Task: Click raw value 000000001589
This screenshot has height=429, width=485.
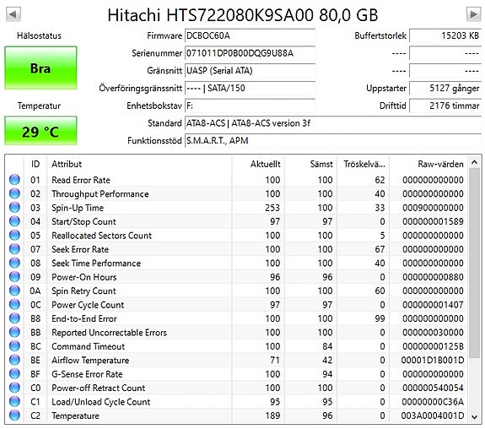Action: [x=433, y=221]
